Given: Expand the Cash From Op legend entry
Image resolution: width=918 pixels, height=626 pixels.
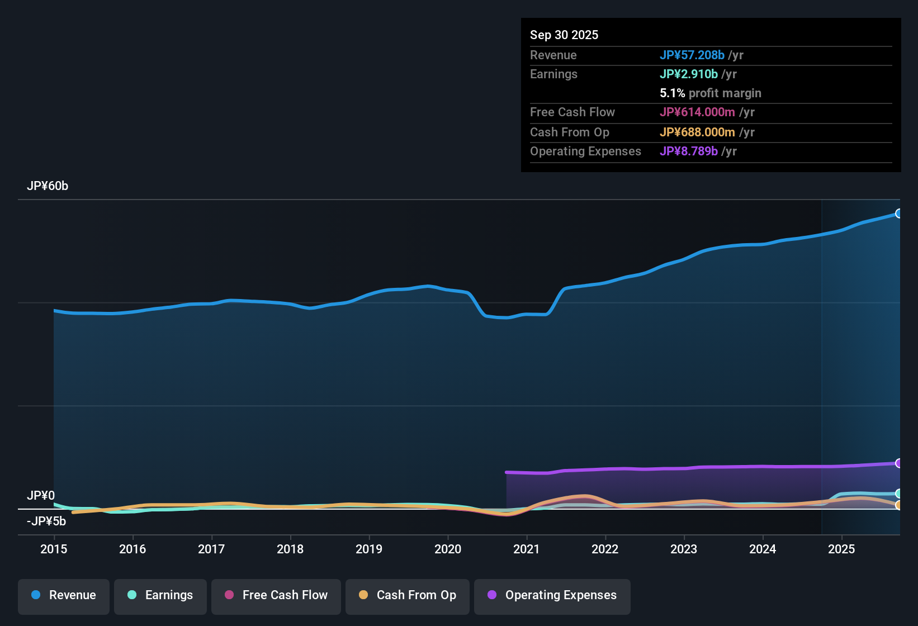Looking at the screenshot, I should [407, 595].
